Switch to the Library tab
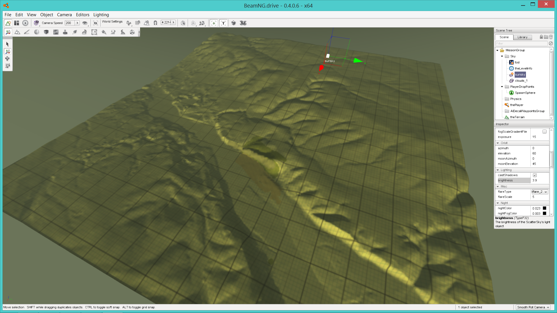Screen dimensions: 557x313 522,37
